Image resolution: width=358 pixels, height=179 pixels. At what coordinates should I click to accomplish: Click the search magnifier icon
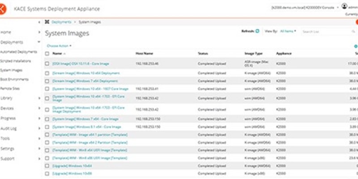353,31
